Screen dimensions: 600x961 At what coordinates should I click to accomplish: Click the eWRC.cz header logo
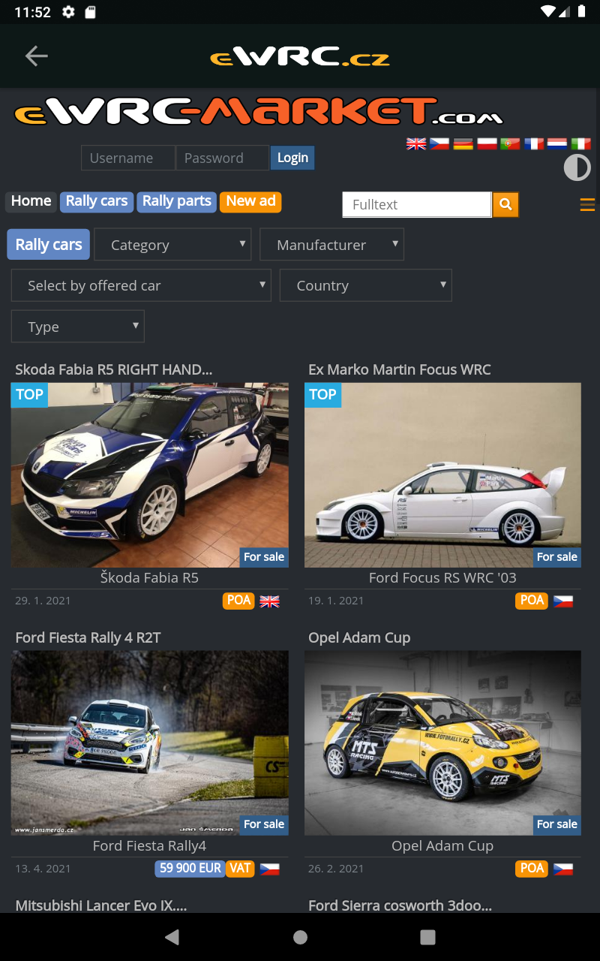click(x=300, y=57)
